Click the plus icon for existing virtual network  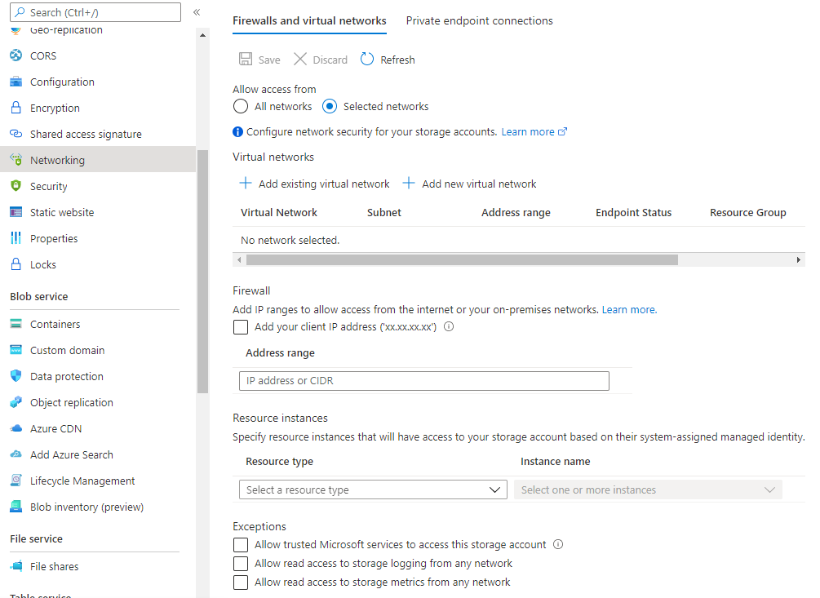pyautogui.click(x=246, y=183)
